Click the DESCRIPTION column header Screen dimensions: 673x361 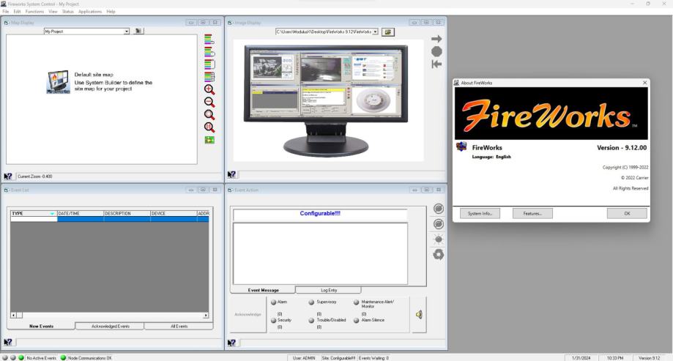pyautogui.click(x=127, y=213)
